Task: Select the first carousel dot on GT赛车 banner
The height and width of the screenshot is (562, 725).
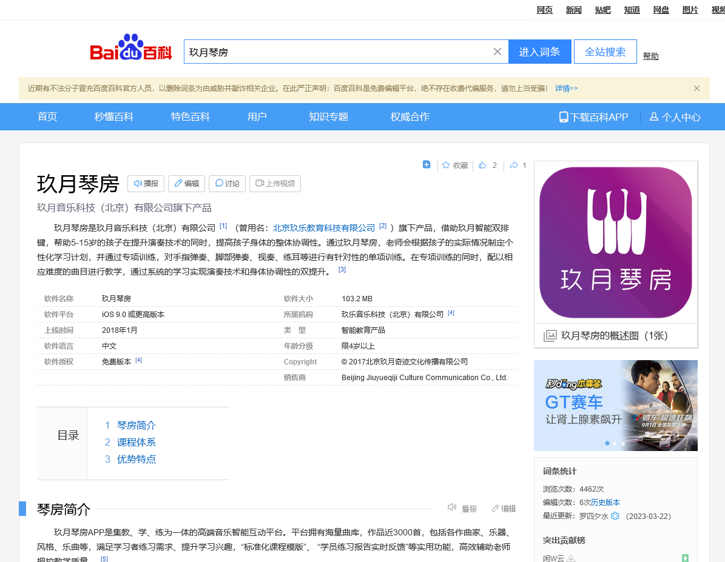Action: coord(607,443)
